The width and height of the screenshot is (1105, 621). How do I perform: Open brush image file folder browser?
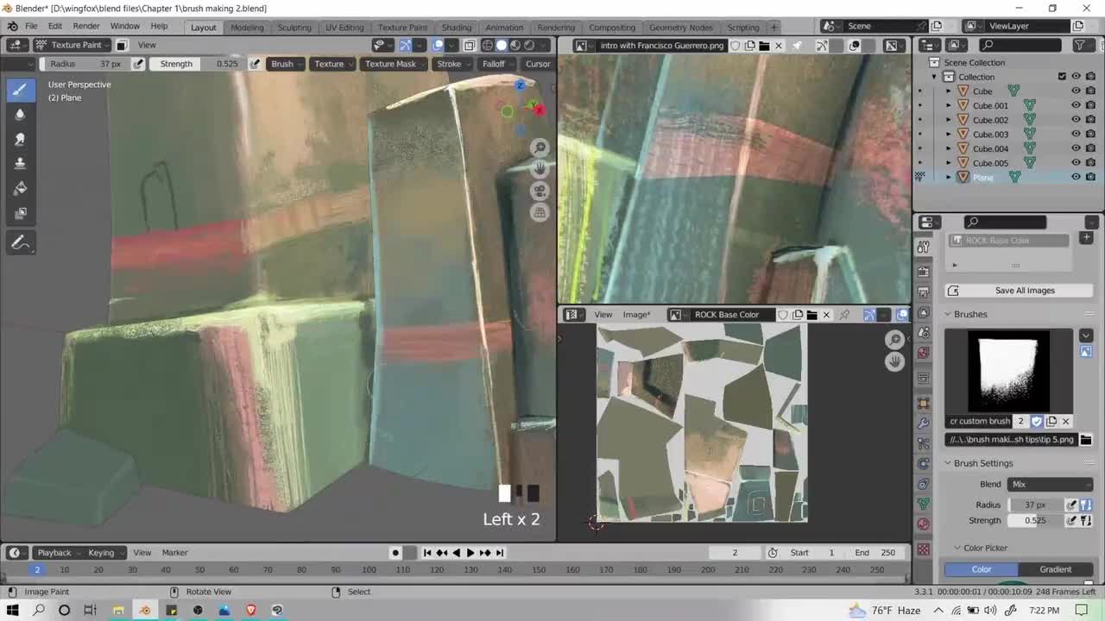tap(1086, 440)
